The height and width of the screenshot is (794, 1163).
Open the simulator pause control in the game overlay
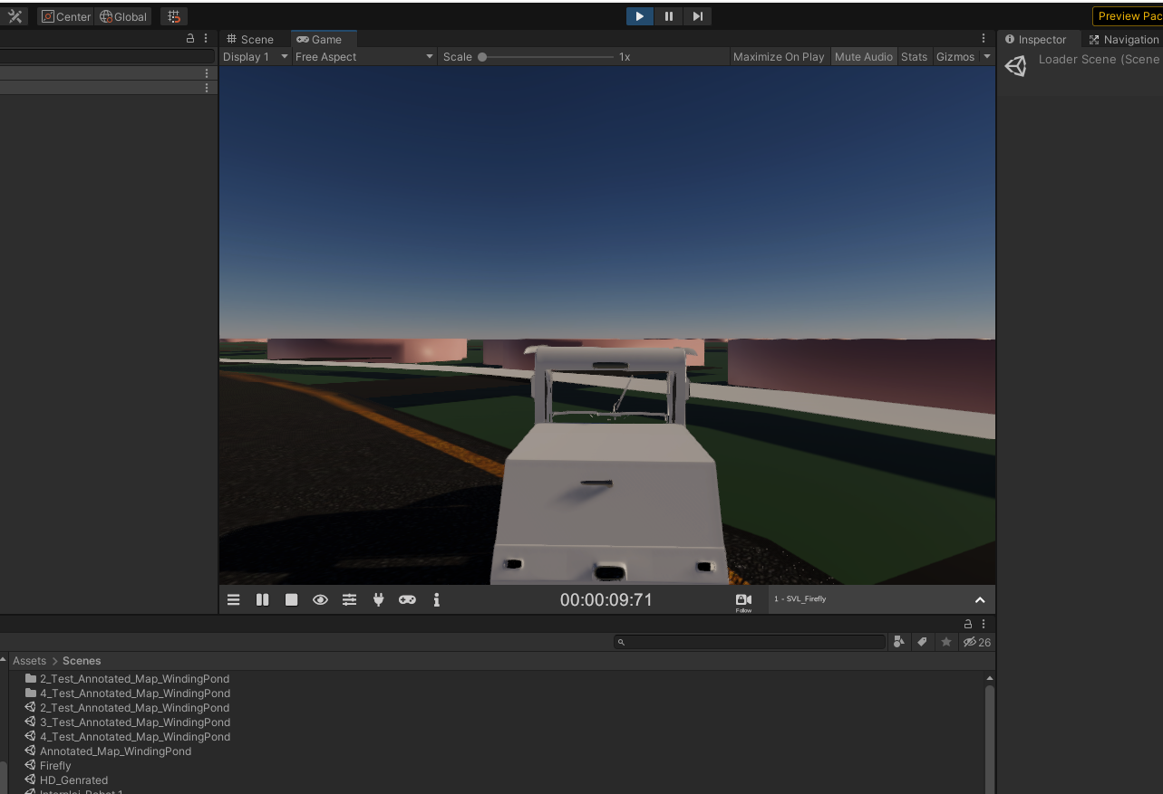coord(262,599)
